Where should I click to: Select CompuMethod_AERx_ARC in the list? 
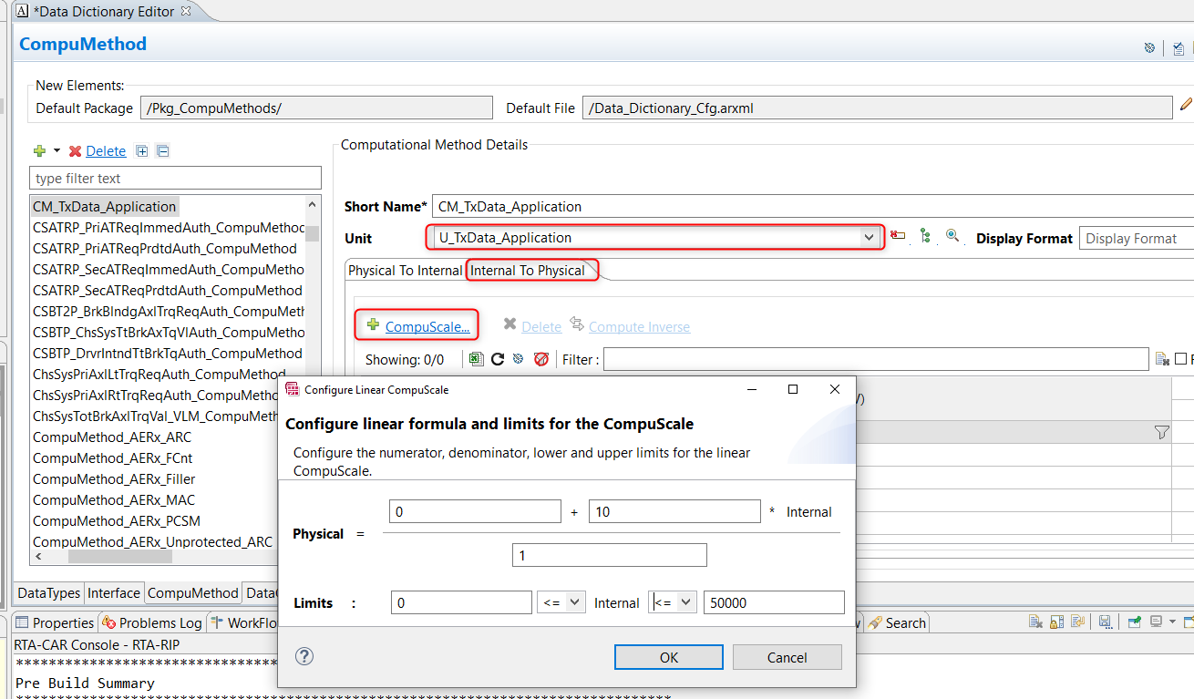[x=112, y=437]
